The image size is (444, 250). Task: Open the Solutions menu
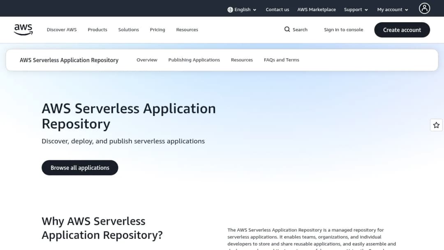[x=129, y=30]
